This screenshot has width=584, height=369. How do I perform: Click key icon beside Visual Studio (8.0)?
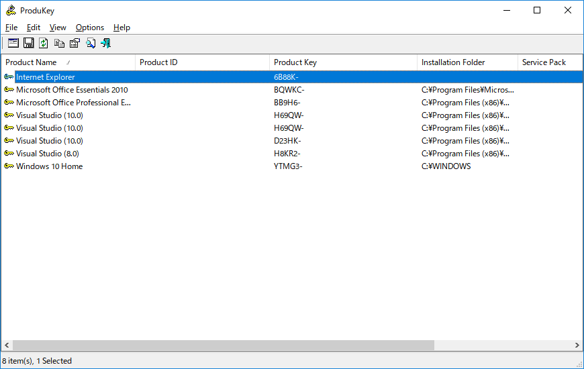click(x=9, y=154)
